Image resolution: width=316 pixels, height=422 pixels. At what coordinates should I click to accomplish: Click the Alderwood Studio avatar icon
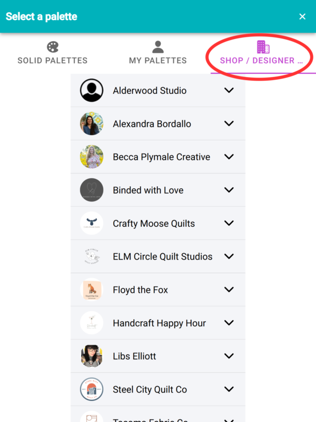point(92,90)
